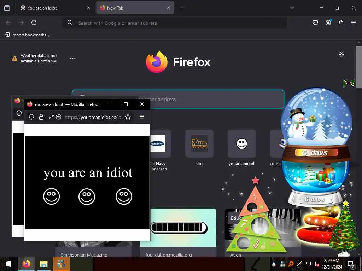Click the shield icon in back popup window
Viewport: 362px width, 271px height.
point(19,113)
